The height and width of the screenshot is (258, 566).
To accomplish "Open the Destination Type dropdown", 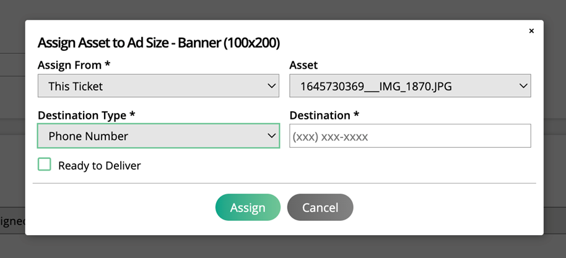I will point(158,136).
